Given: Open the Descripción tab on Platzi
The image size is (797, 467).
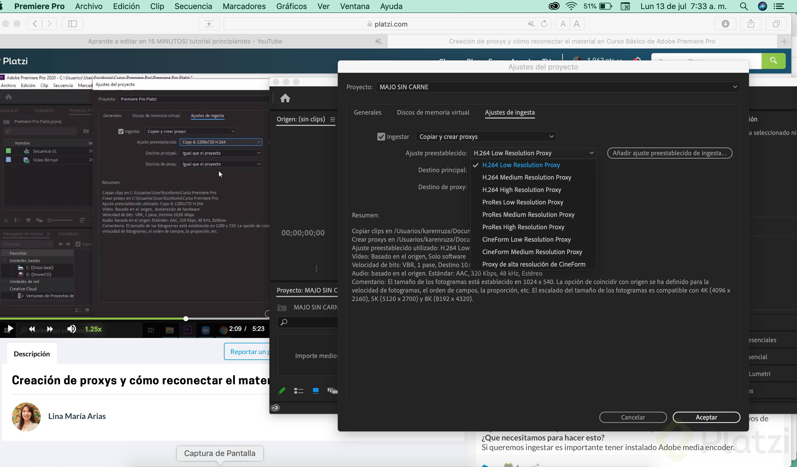Looking at the screenshot, I should pyautogui.click(x=32, y=354).
